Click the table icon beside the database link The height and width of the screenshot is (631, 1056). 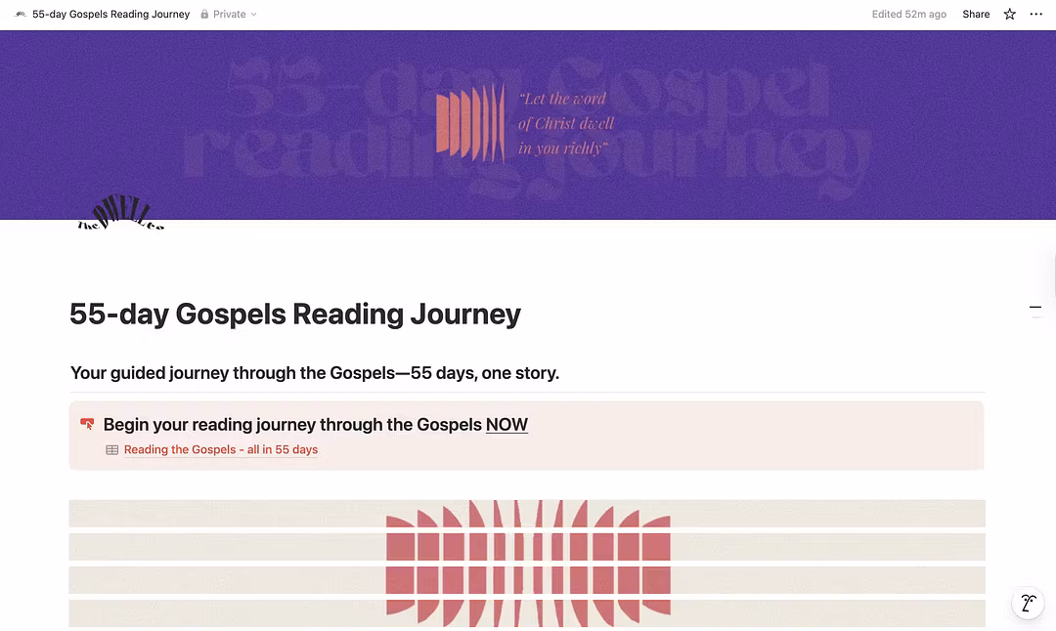coord(112,450)
